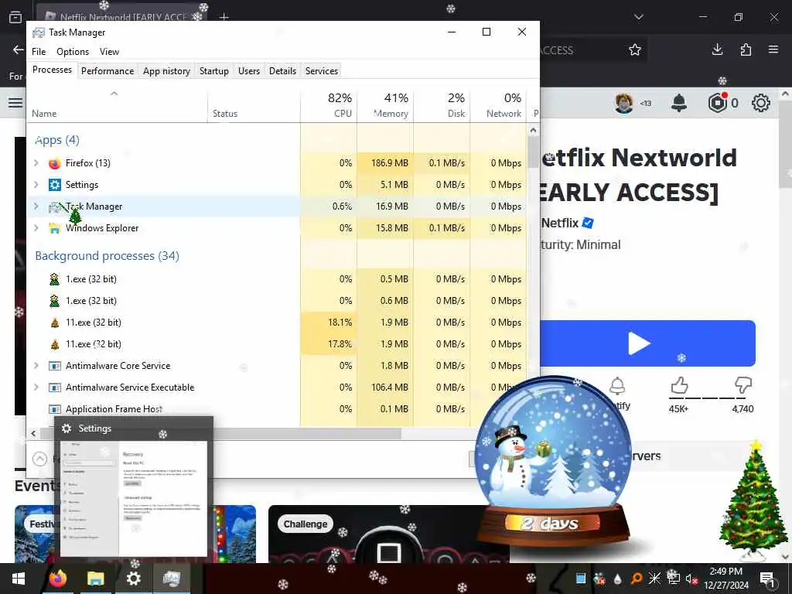
Task: Sort processes by CPU column header
Action: tap(329, 105)
